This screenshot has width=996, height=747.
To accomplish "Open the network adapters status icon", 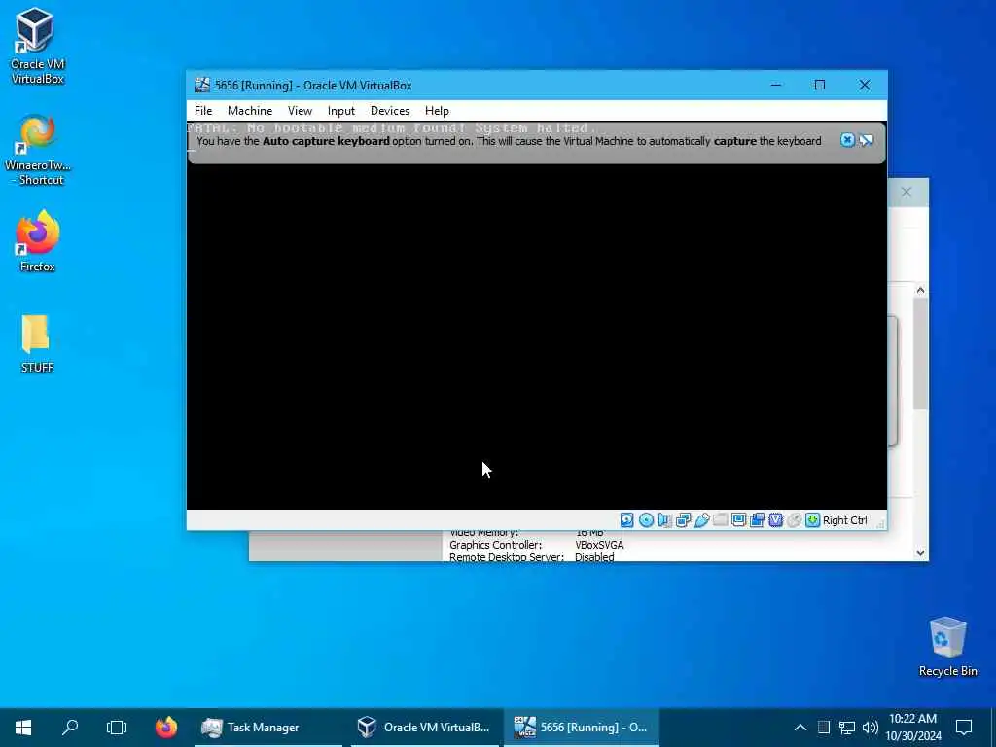I will coord(684,520).
